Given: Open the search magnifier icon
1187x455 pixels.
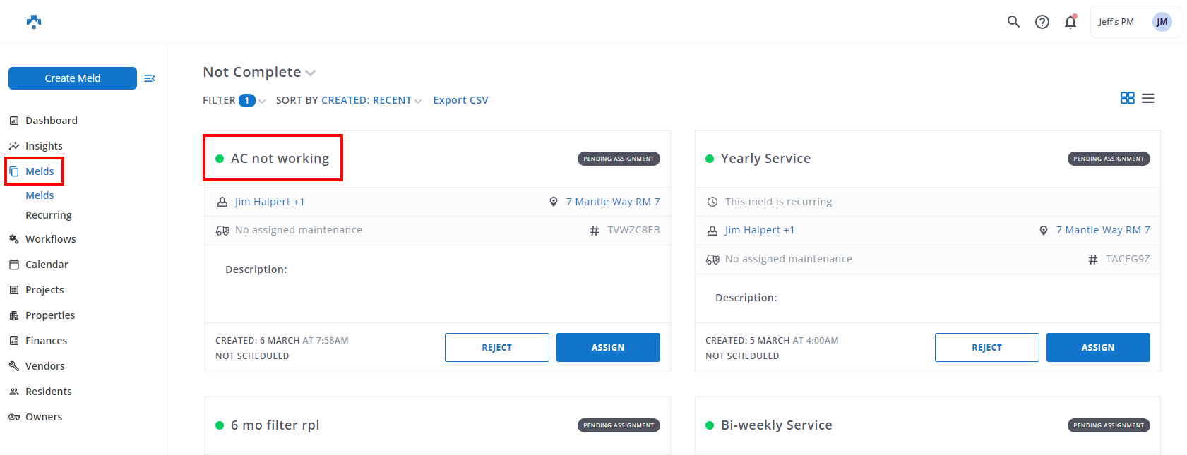Looking at the screenshot, I should click(x=1013, y=22).
